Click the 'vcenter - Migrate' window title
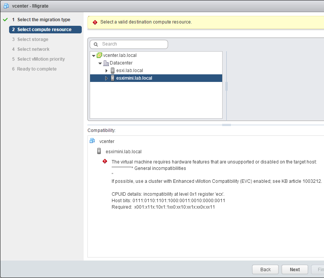This screenshot has width=324, height=278. [x=30, y=6]
